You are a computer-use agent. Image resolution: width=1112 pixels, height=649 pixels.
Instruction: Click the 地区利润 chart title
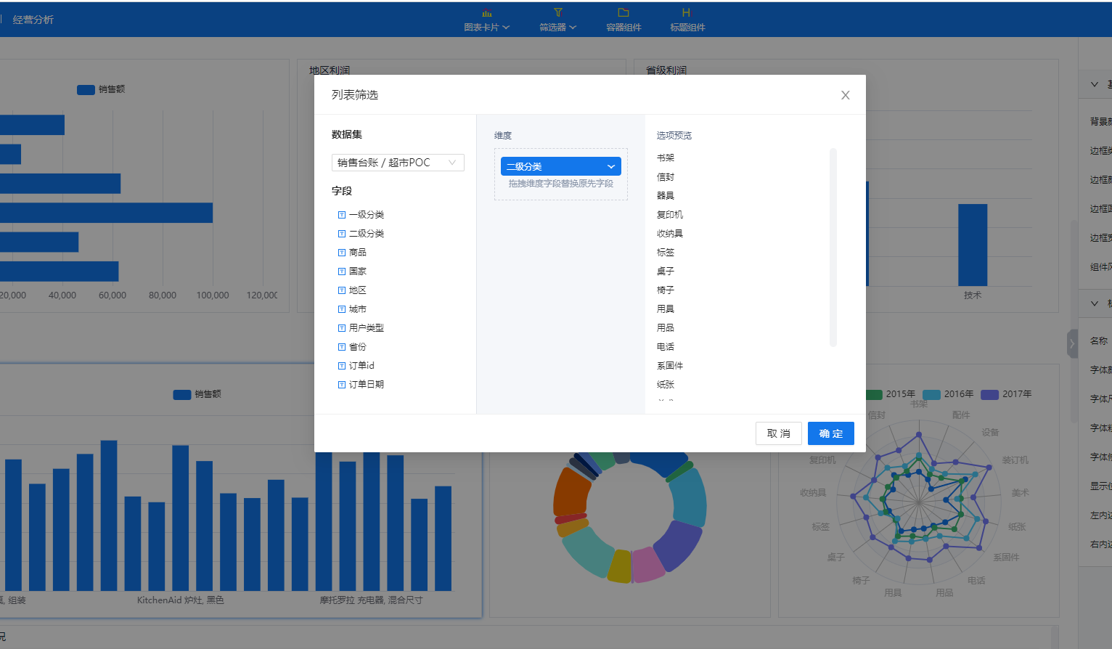click(x=330, y=70)
